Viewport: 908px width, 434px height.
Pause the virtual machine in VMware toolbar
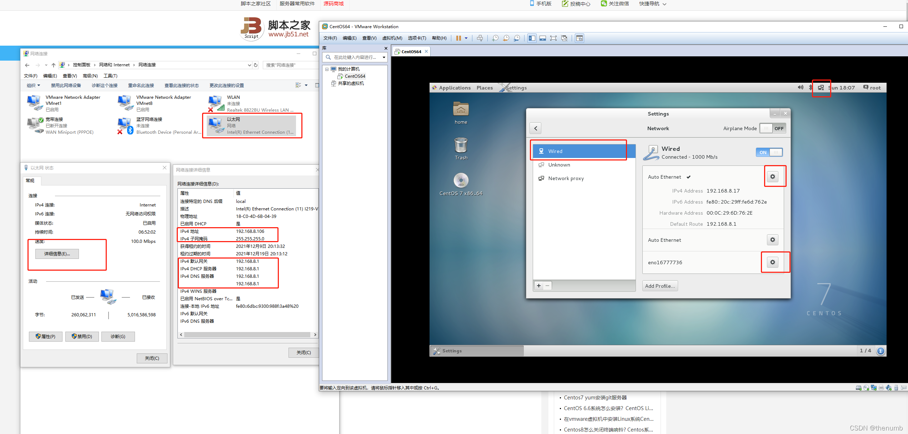[458, 38]
